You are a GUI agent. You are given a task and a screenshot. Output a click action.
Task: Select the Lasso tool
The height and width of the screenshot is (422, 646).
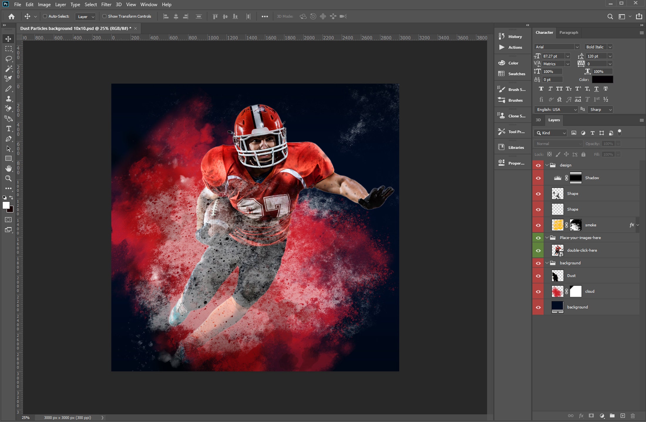[9, 59]
